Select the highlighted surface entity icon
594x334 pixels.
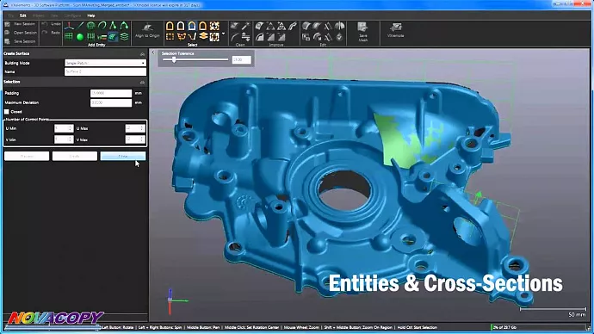point(113,37)
